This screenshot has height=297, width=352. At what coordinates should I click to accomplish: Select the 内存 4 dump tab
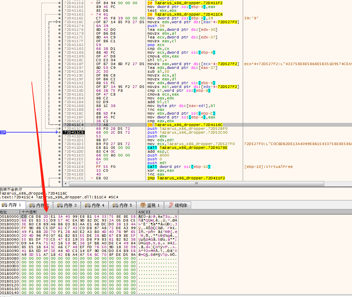click(95, 205)
